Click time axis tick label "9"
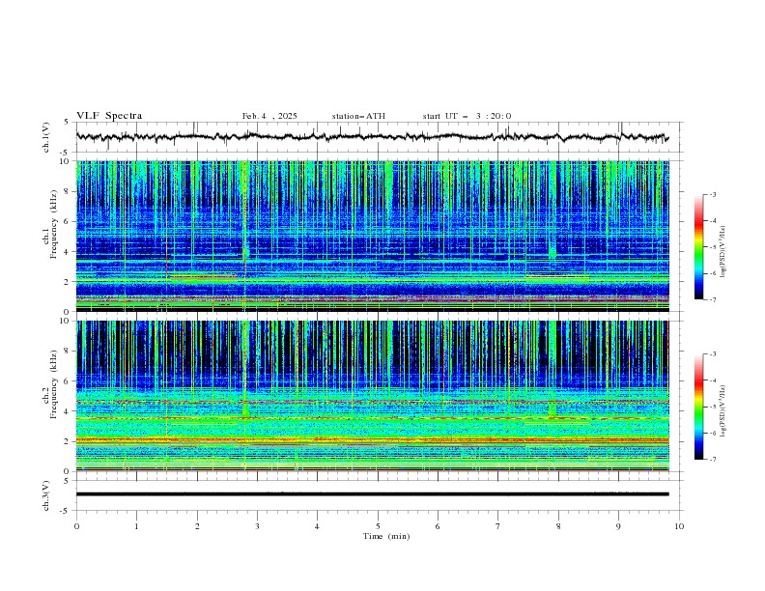The width and height of the screenshot is (765, 591). point(618,526)
